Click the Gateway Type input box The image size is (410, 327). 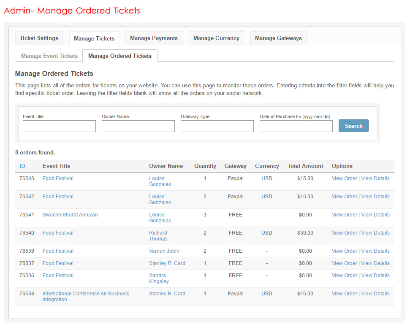[x=217, y=126]
